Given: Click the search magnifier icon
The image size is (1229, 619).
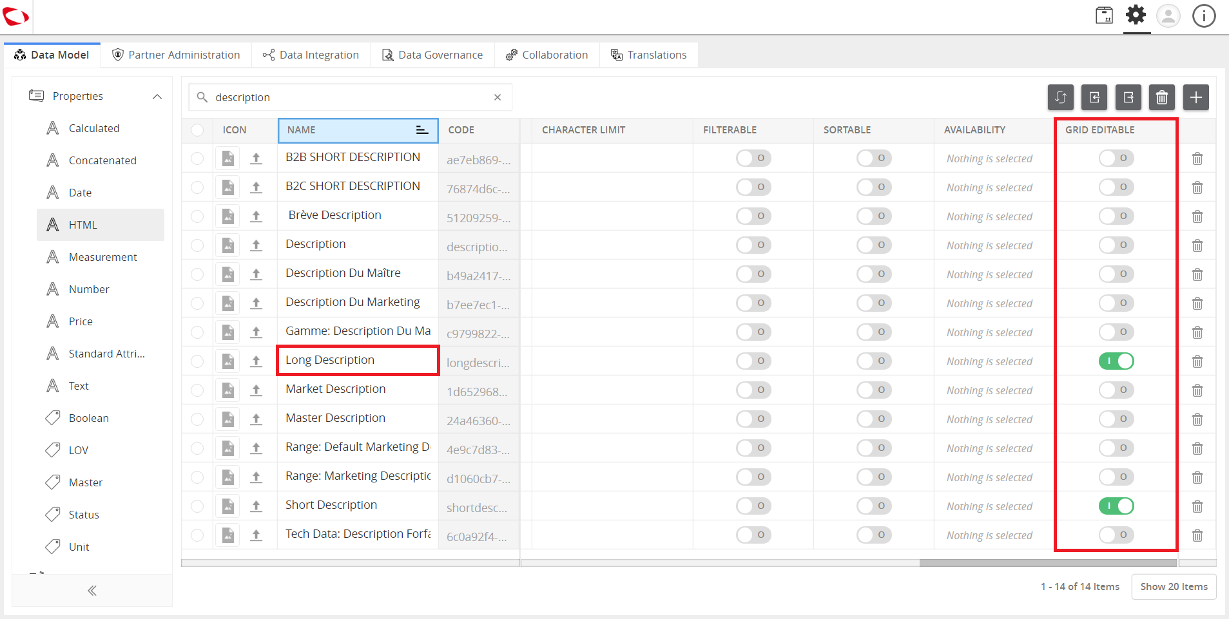Looking at the screenshot, I should [x=202, y=97].
